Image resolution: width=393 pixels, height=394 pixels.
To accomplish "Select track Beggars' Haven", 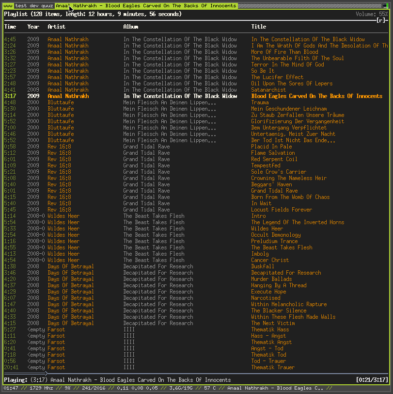I will 271,184.
